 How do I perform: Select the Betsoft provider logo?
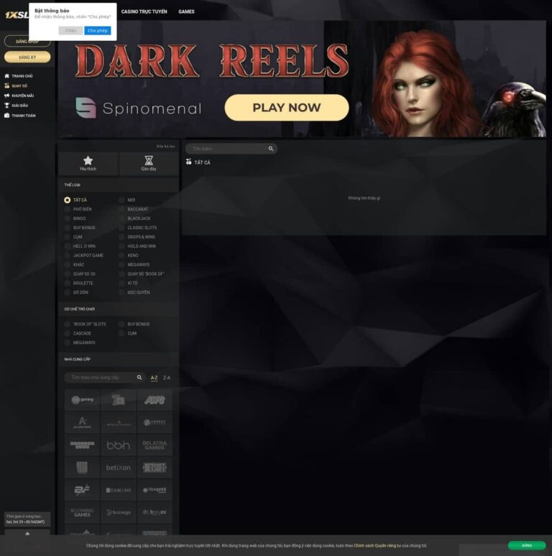(155, 468)
